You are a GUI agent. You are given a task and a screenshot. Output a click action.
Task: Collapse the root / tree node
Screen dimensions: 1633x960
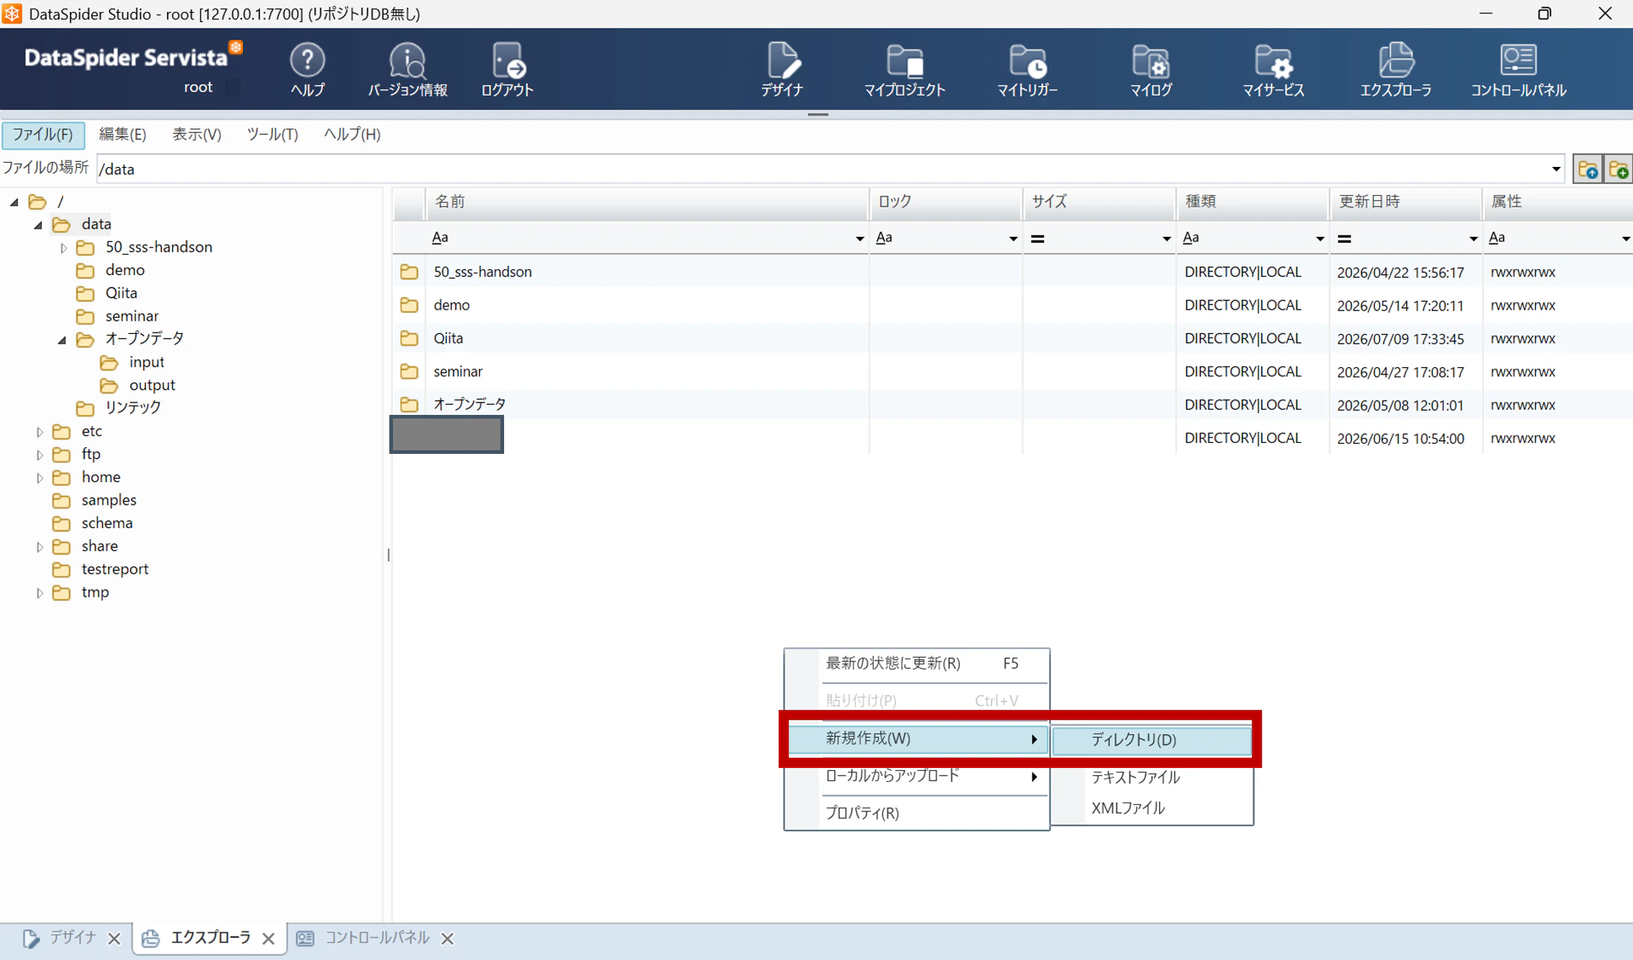14,202
